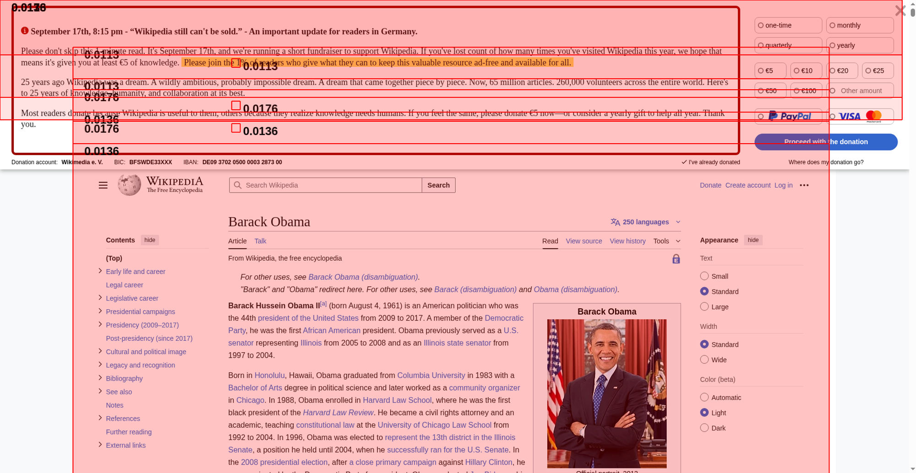
Task: Click Where does my donation go
Action: coord(826,162)
